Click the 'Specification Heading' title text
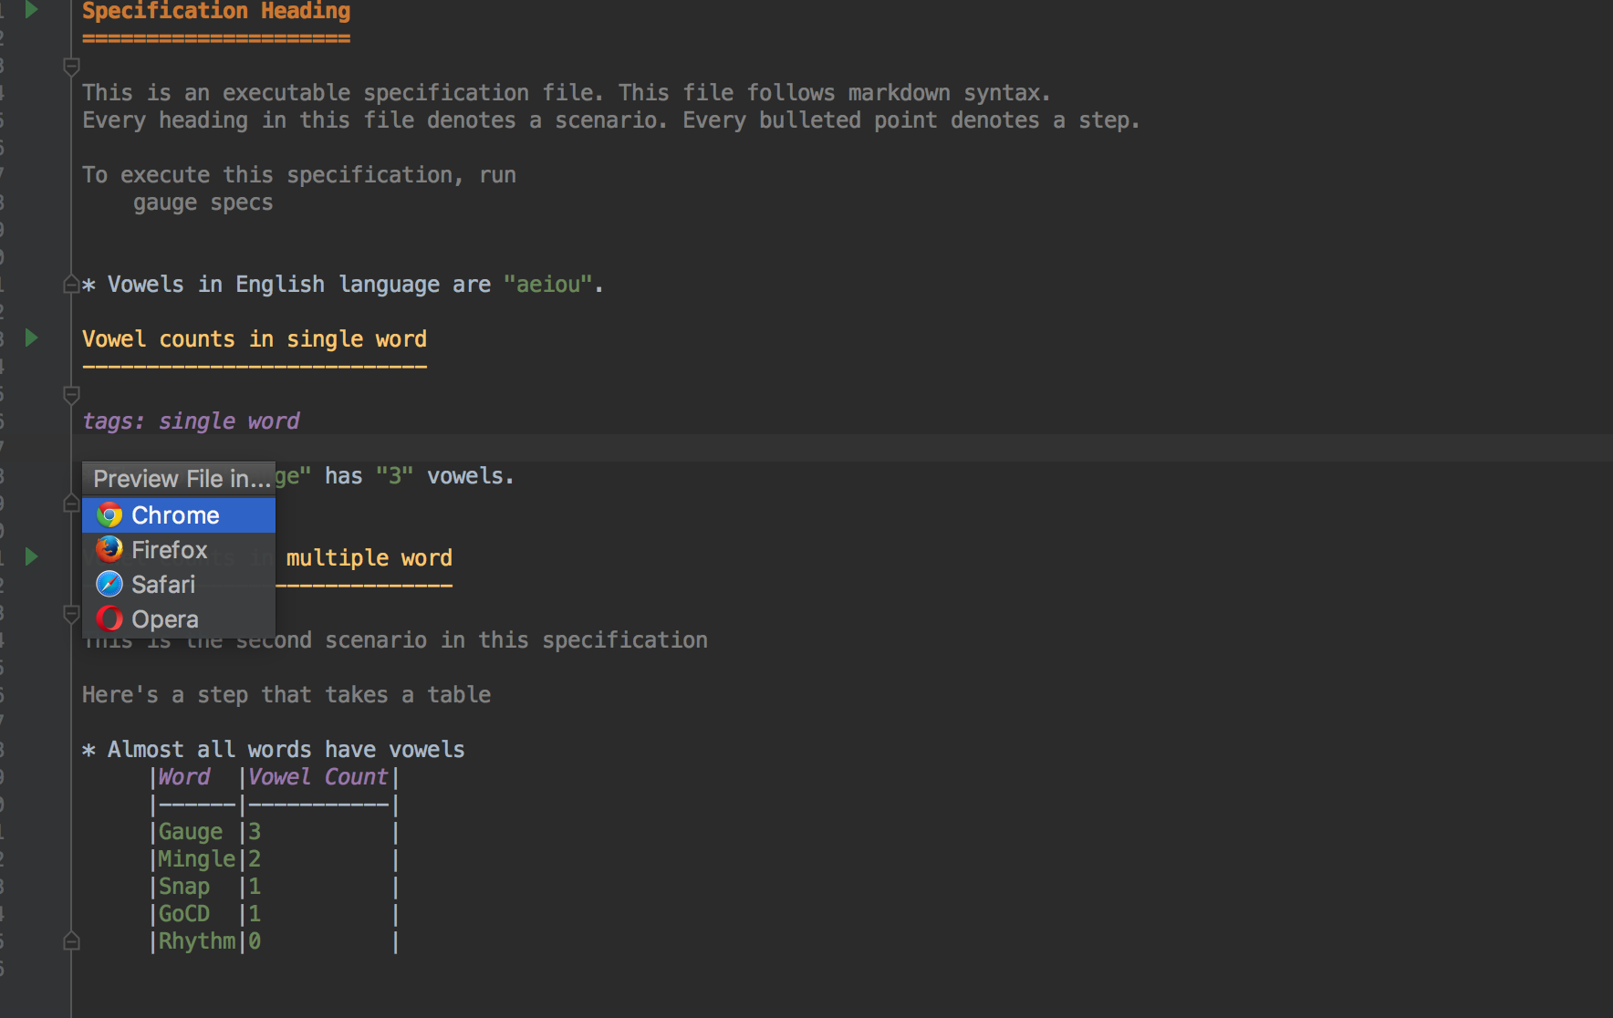 [216, 11]
